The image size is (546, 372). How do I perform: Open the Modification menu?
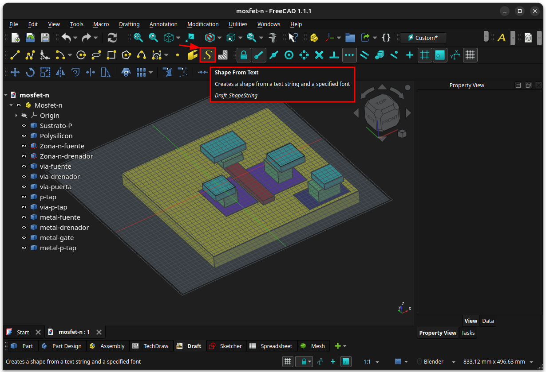tap(203, 24)
